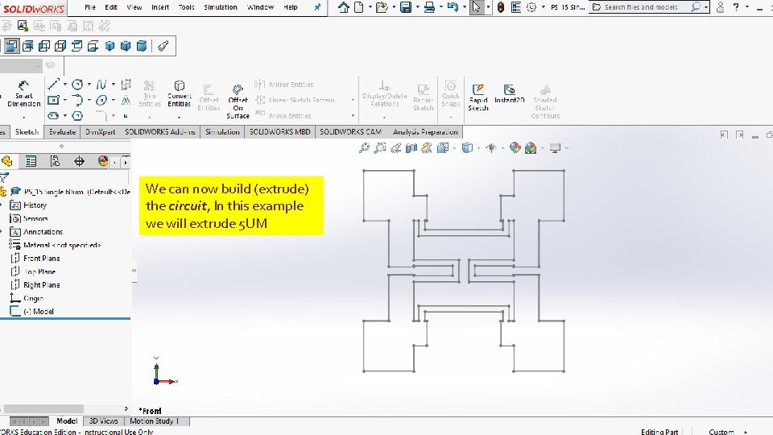Click the Print icon
773x435 pixels.
click(429, 7)
